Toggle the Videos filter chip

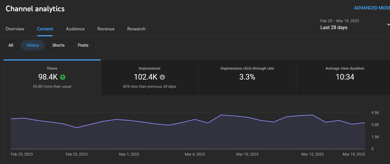coord(33,45)
